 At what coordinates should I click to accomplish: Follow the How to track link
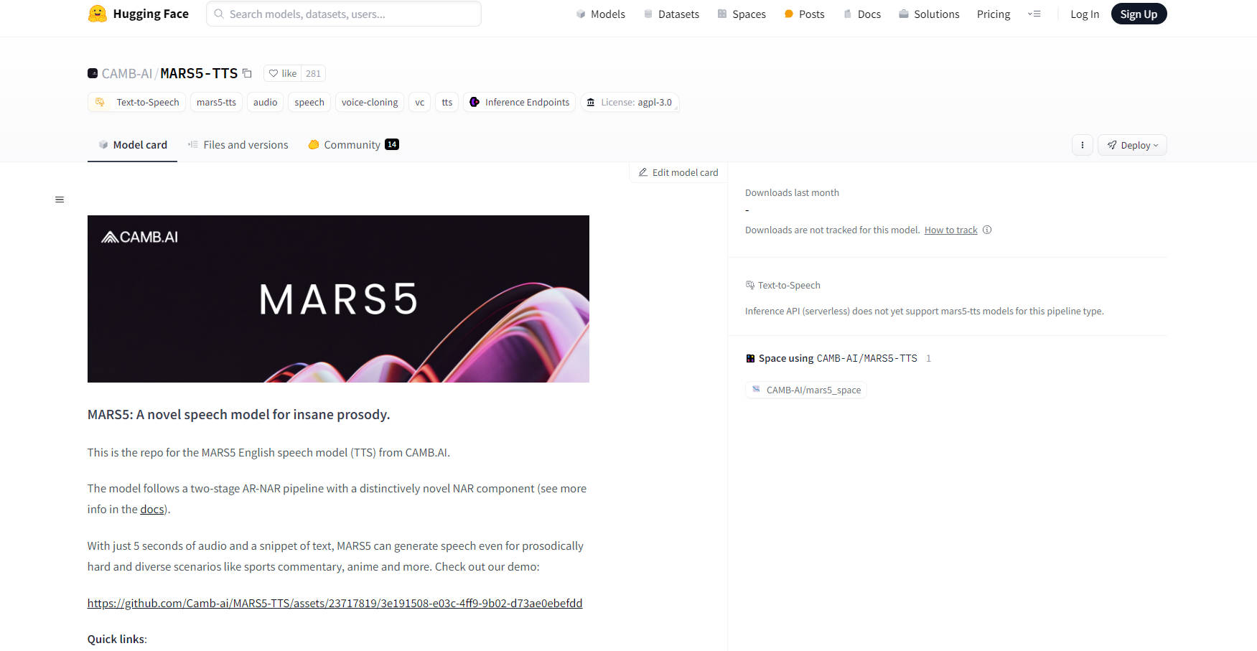[x=950, y=230]
